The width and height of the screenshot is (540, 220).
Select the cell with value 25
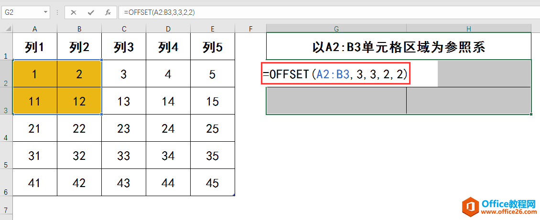pos(213,128)
